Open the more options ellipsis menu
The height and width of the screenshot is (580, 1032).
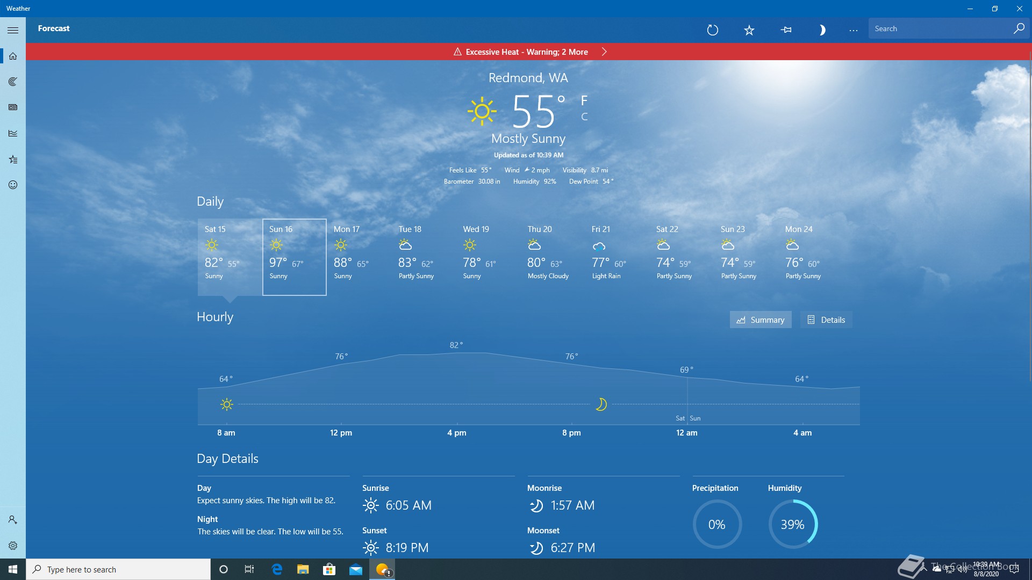pos(853,30)
